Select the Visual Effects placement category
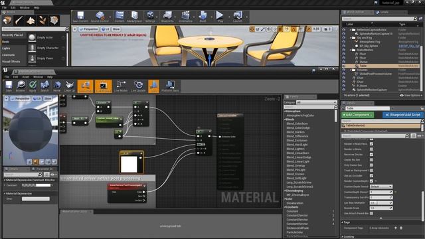 [x=11, y=62]
